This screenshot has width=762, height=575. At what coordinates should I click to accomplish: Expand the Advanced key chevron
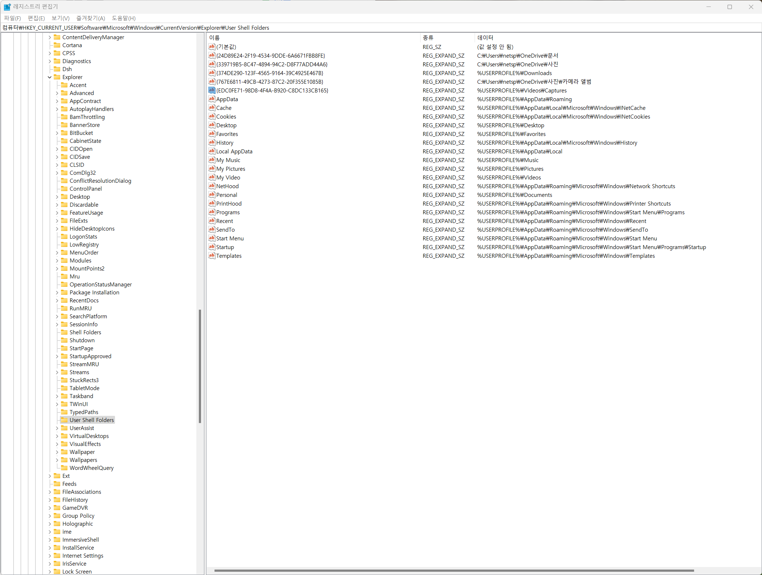coord(57,93)
